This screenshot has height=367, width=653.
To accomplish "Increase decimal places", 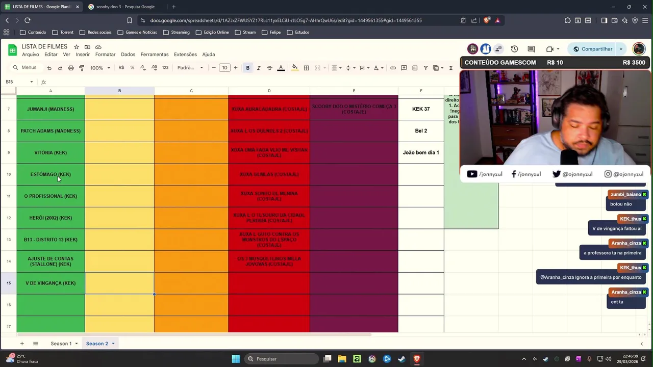I will pyautogui.click(x=154, y=68).
